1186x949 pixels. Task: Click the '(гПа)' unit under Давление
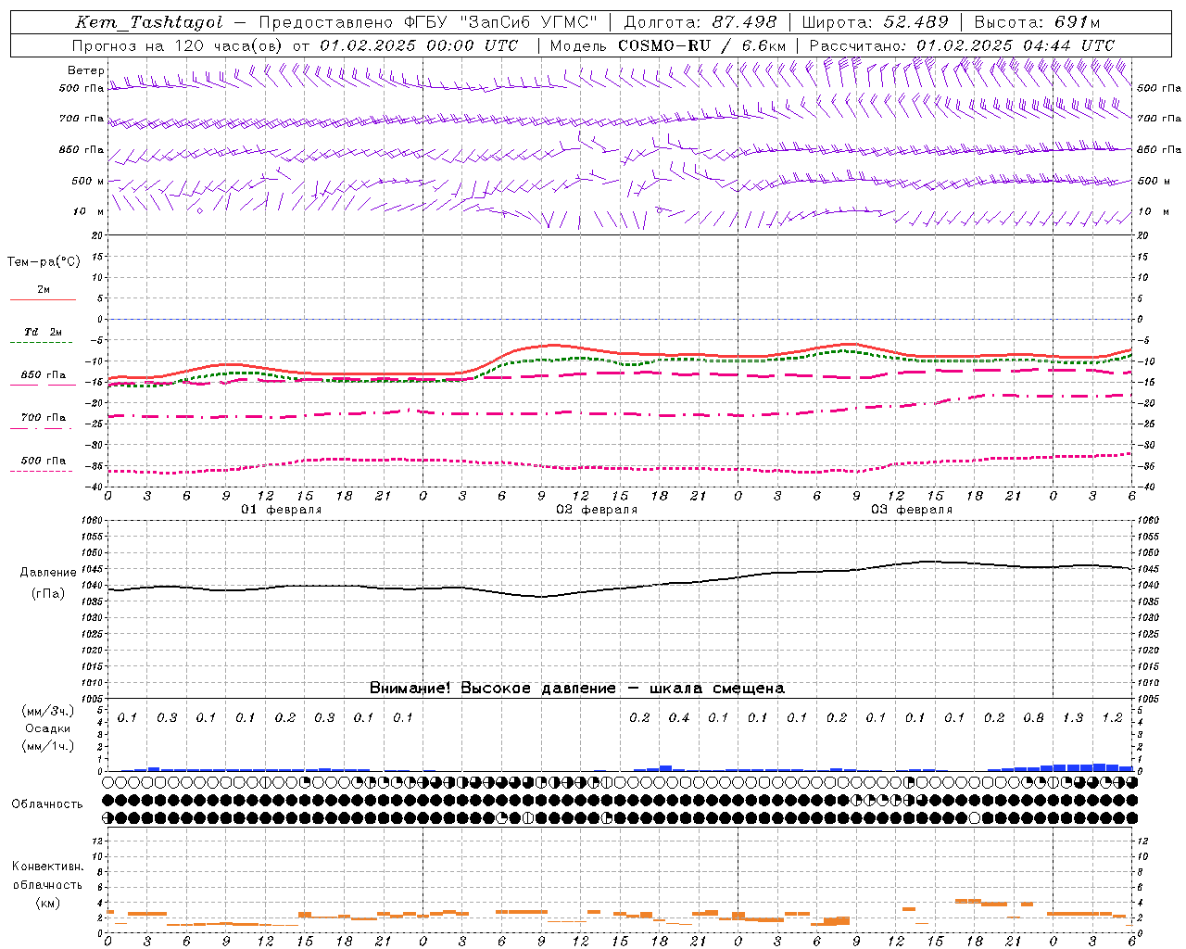[48, 594]
